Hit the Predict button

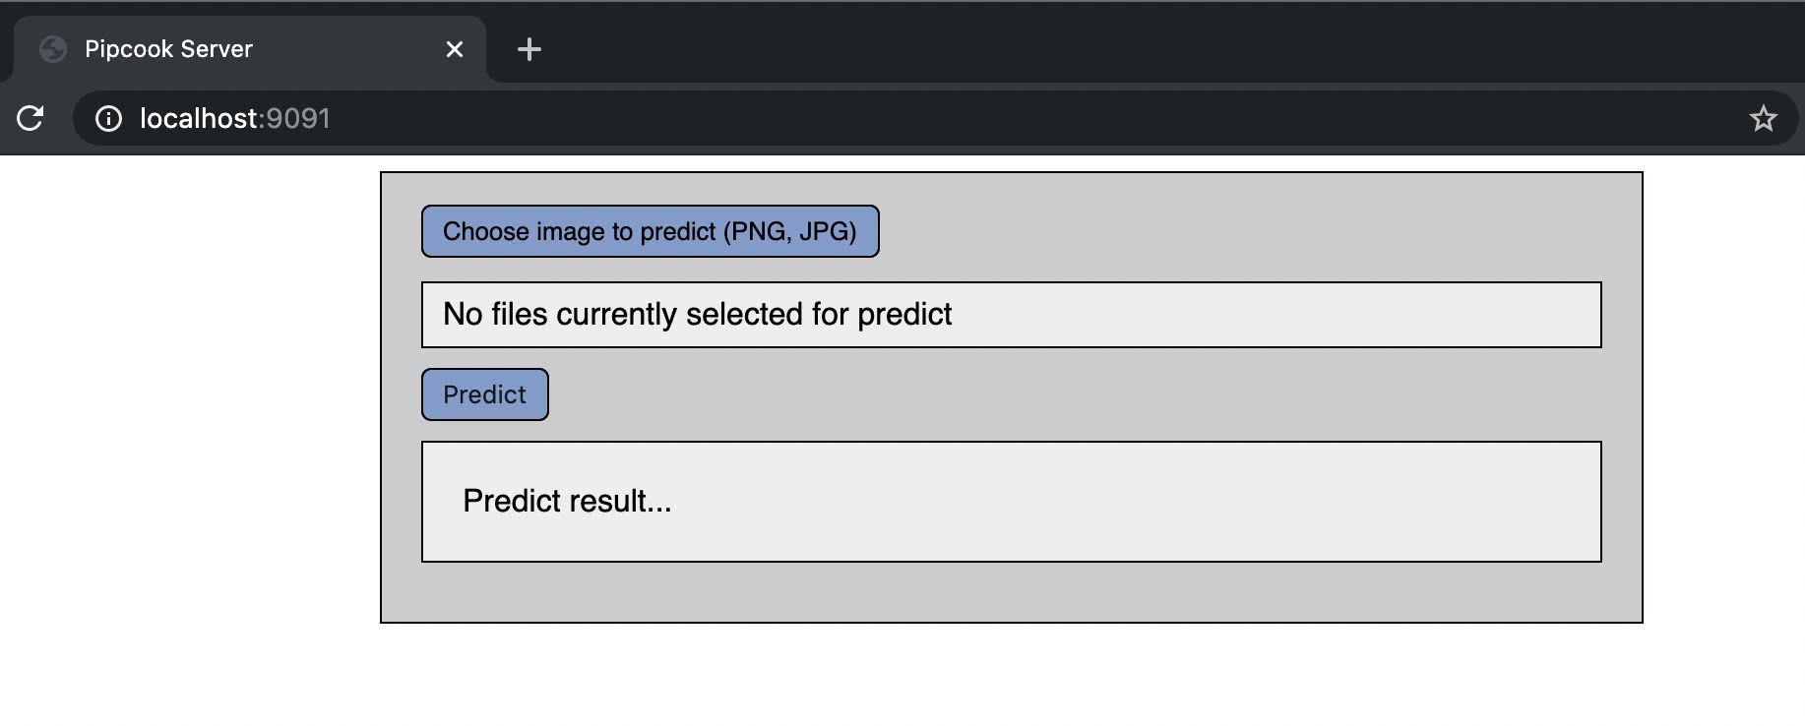point(484,394)
